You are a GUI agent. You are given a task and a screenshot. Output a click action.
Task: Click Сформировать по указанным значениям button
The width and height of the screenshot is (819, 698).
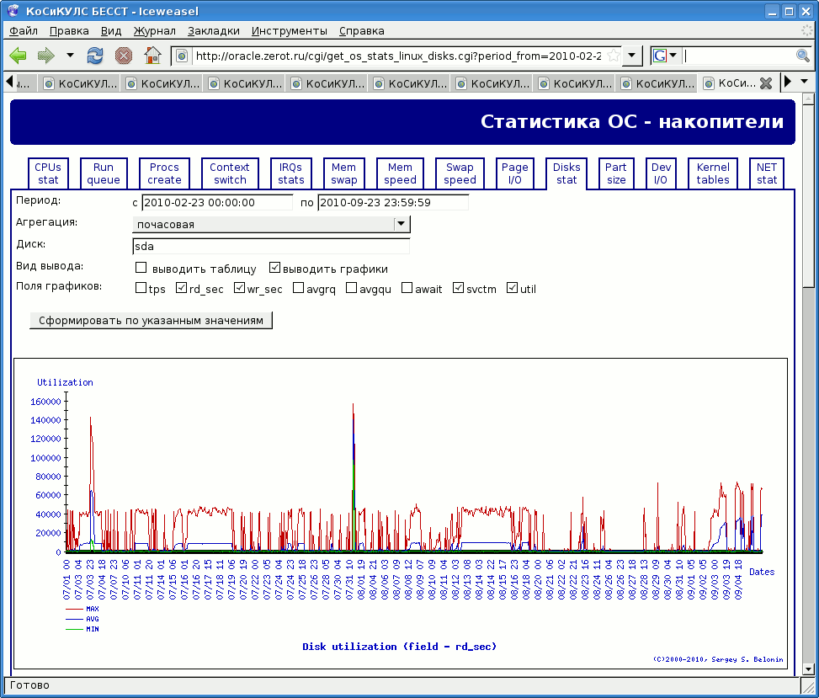click(151, 320)
